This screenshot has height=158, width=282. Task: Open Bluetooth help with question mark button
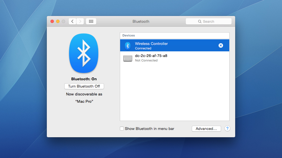(227, 129)
